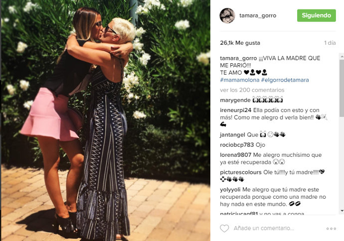Viewport: 344px width, 241px height.
Task: Click the heart like icon
Action: [224, 228]
